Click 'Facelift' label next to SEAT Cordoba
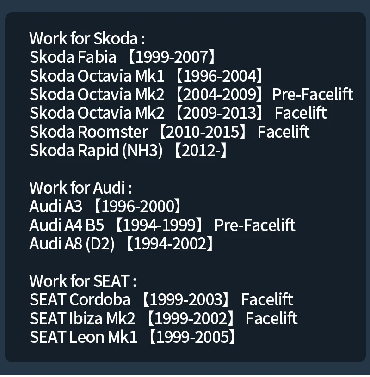The height and width of the screenshot is (377, 370). pos(267,299)
